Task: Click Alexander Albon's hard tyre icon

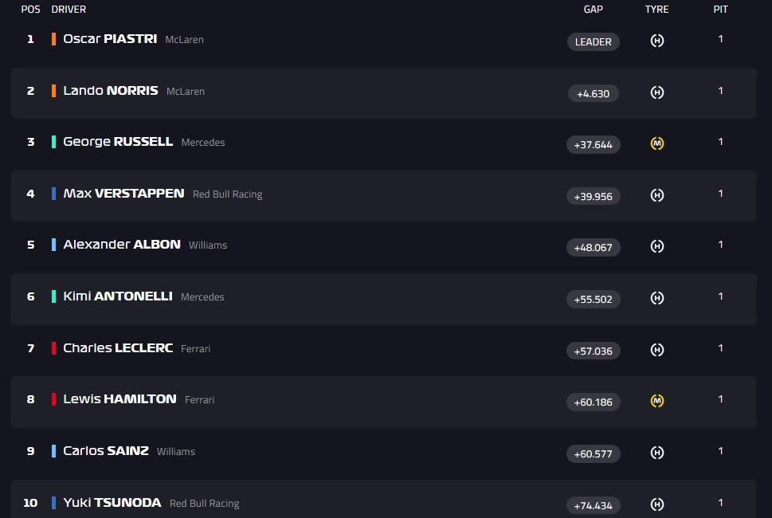Action: tap(656, 246)
